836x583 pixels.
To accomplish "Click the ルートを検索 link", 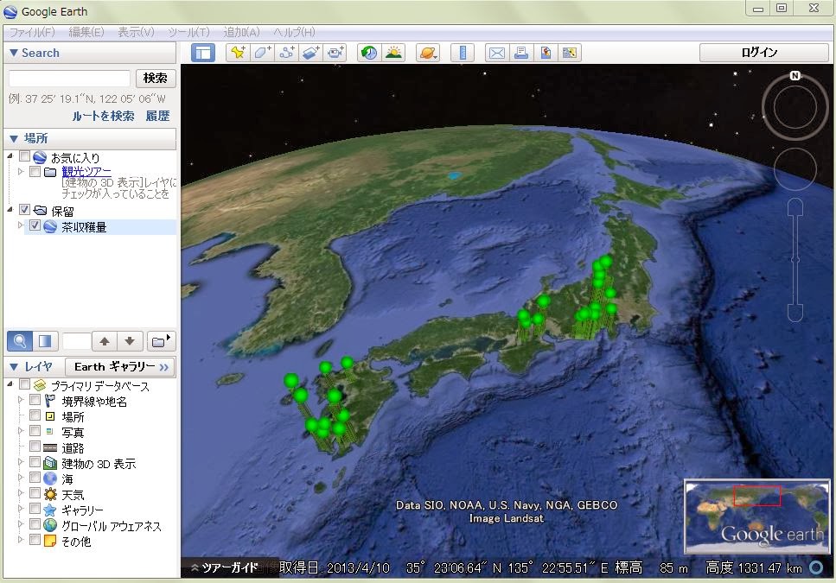I will coord(103,116).
